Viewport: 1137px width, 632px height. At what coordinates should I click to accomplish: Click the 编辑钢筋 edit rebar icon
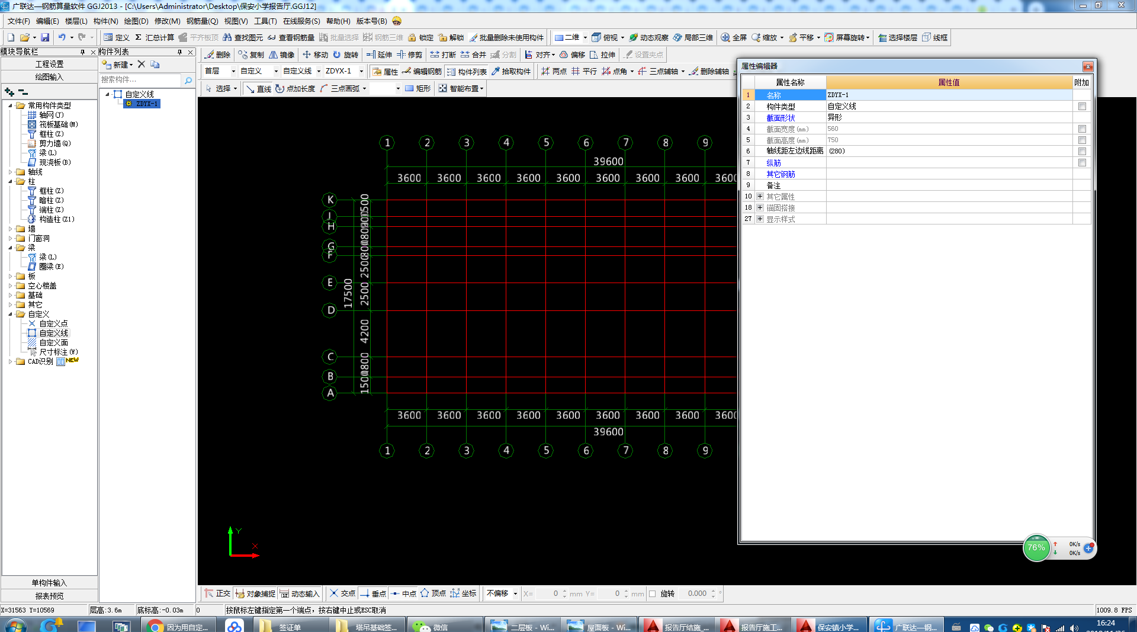pyautogui.click(x=406, y=72)
